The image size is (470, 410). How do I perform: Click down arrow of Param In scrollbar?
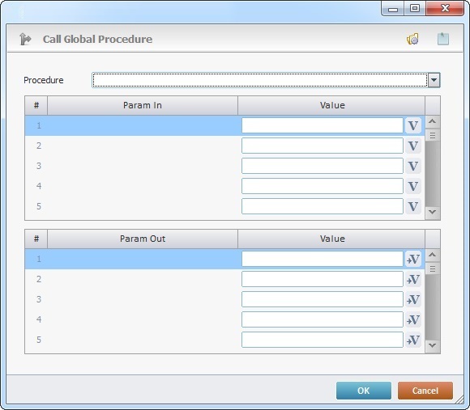pos(432,212)
